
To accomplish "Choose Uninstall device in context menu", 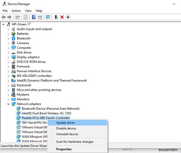I will coord(77,134).
